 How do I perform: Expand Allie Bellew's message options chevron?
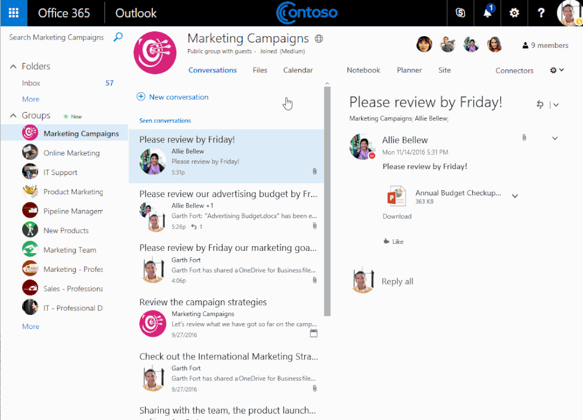555,138
